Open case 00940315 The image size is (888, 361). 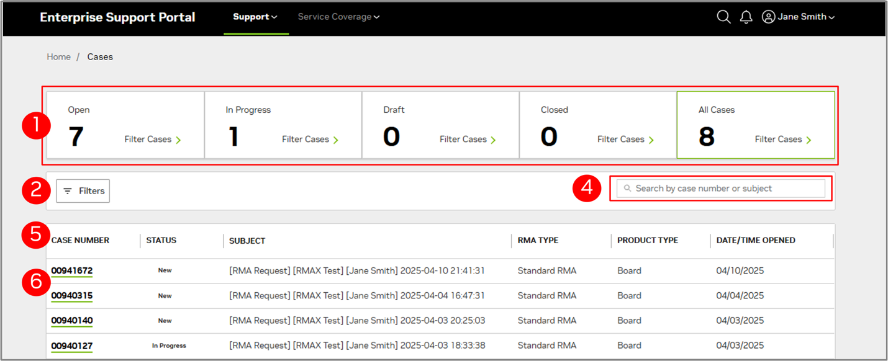pyautogui.click(x=72, y=296)
